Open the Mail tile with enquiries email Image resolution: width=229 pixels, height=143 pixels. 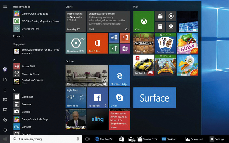pos(108,21)
